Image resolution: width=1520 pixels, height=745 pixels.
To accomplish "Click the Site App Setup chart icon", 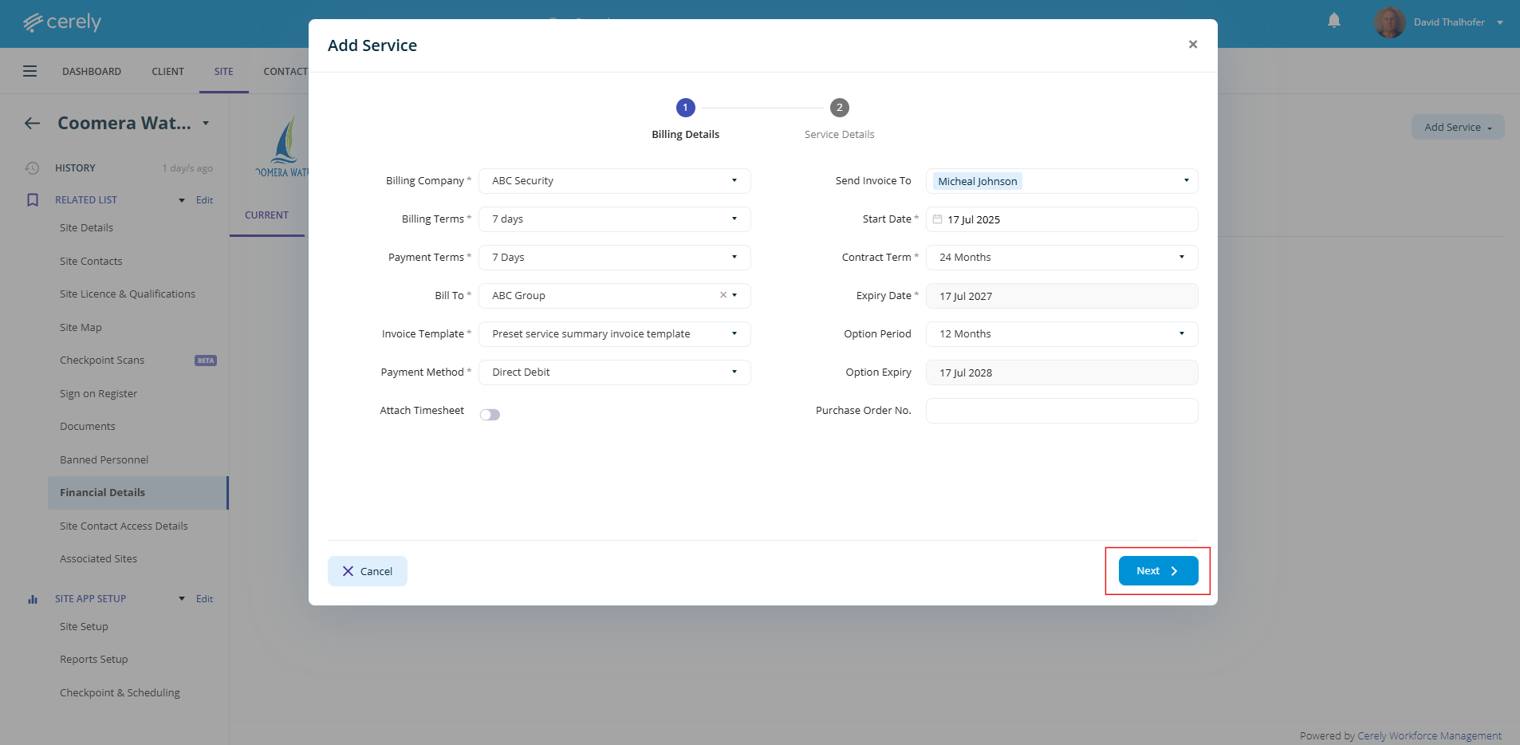I will point(33,599).
